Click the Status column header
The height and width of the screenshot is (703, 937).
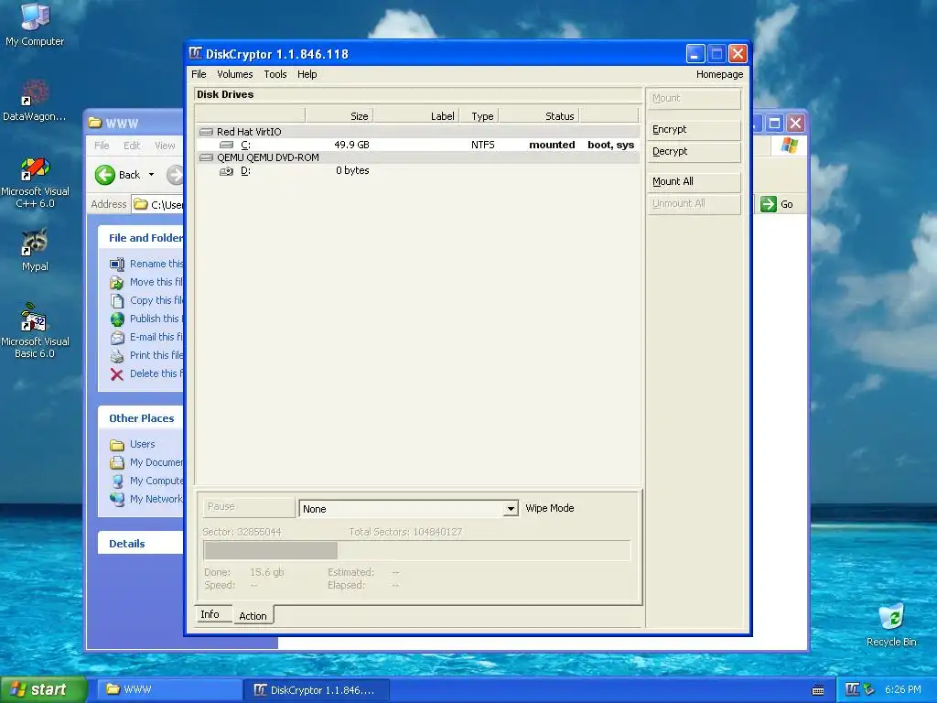[539, 115]
